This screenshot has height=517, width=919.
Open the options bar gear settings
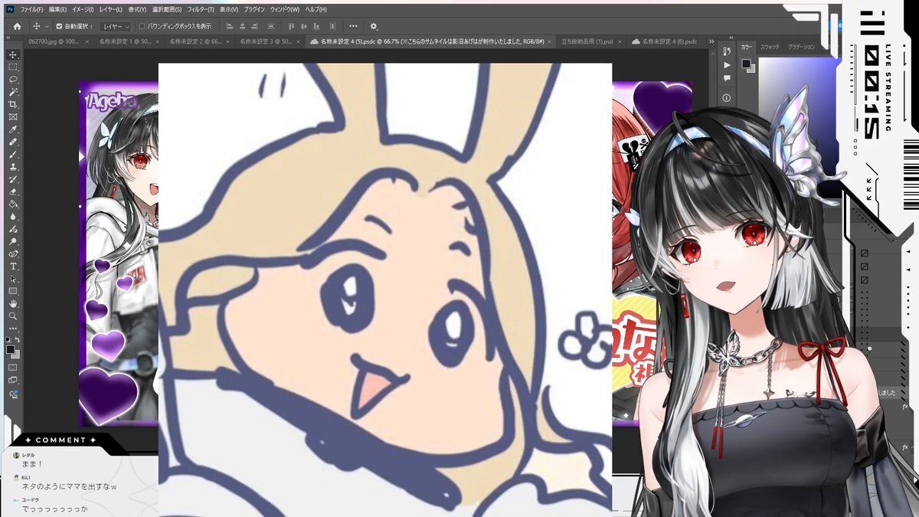tap(374, 26)
